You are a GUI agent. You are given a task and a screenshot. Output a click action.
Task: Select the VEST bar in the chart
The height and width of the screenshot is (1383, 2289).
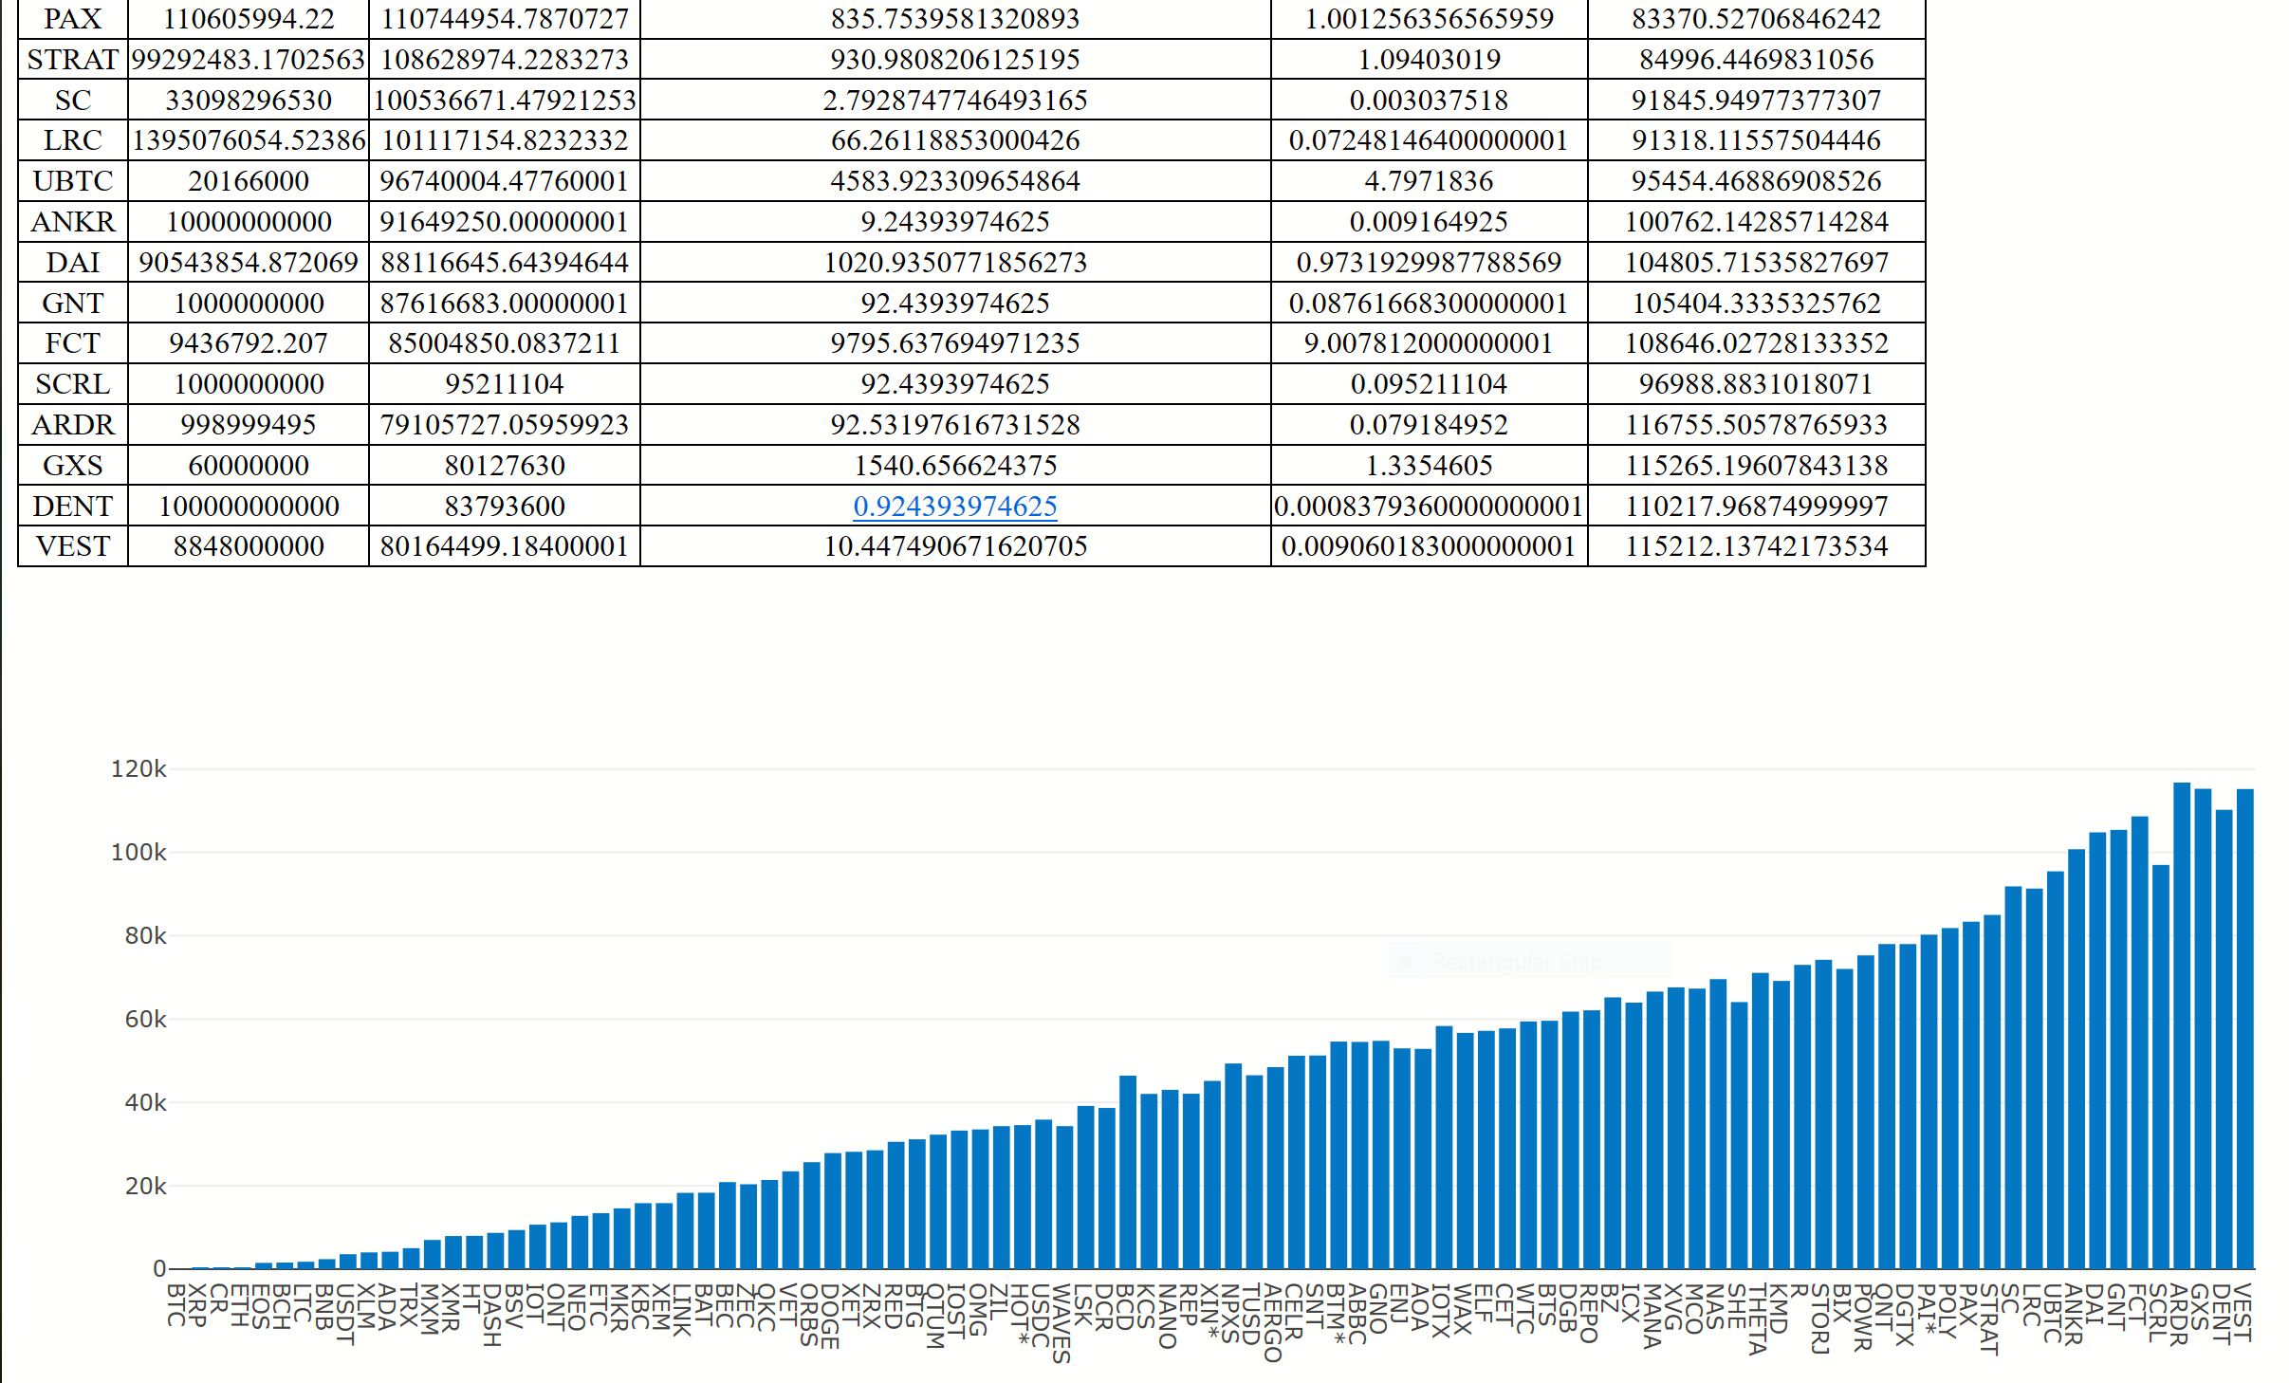pos(2245,1028)
